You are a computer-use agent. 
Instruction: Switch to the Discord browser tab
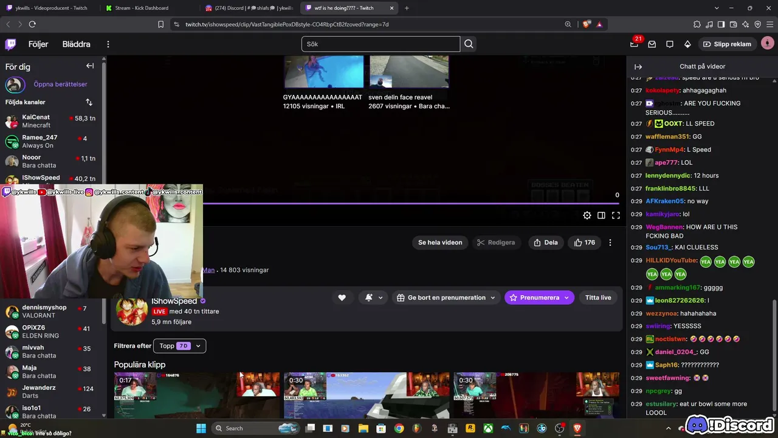tap(248, 8)
